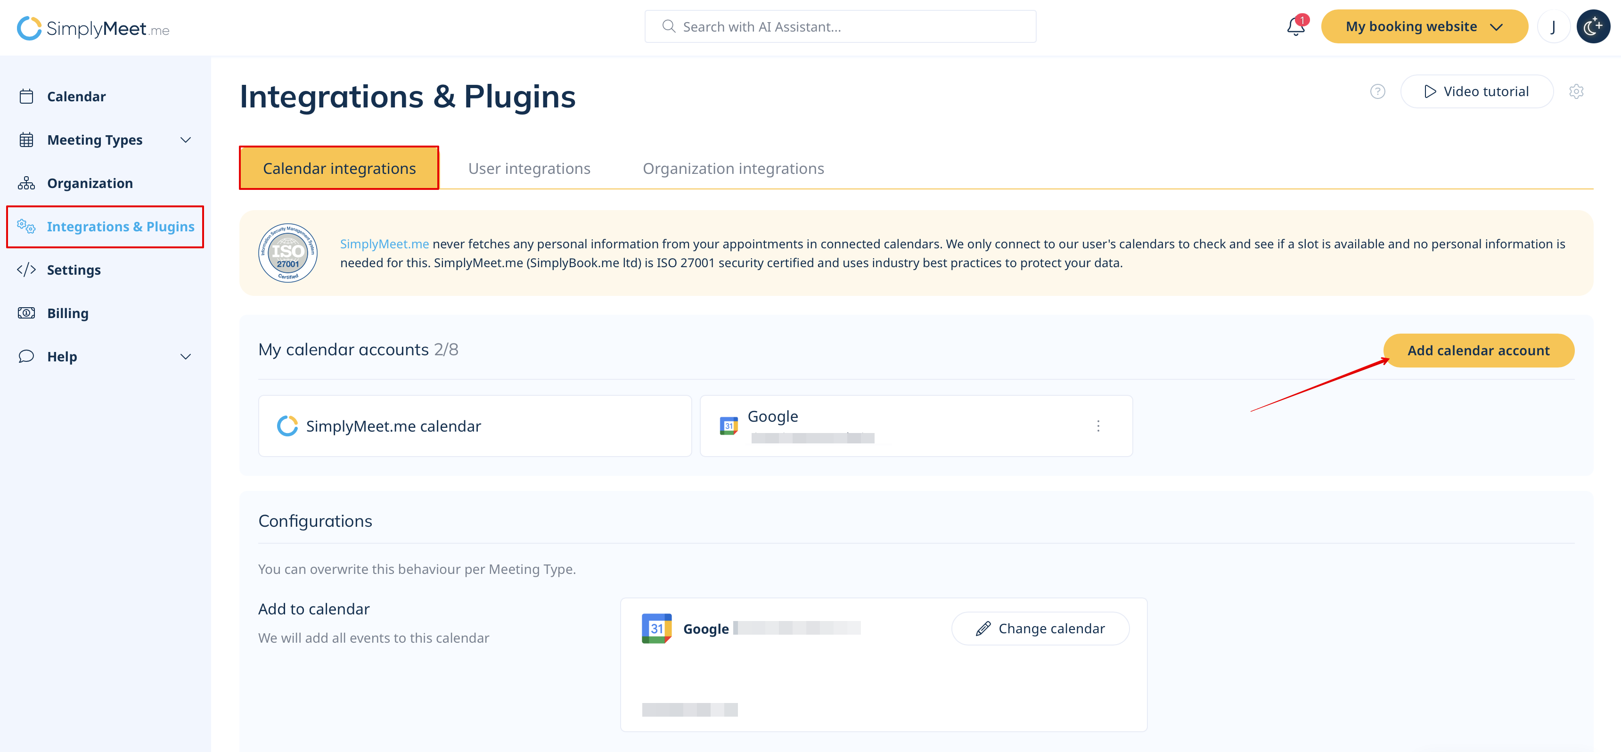Click Change calendar button
1621x752 pixels.
point(1040,629)
